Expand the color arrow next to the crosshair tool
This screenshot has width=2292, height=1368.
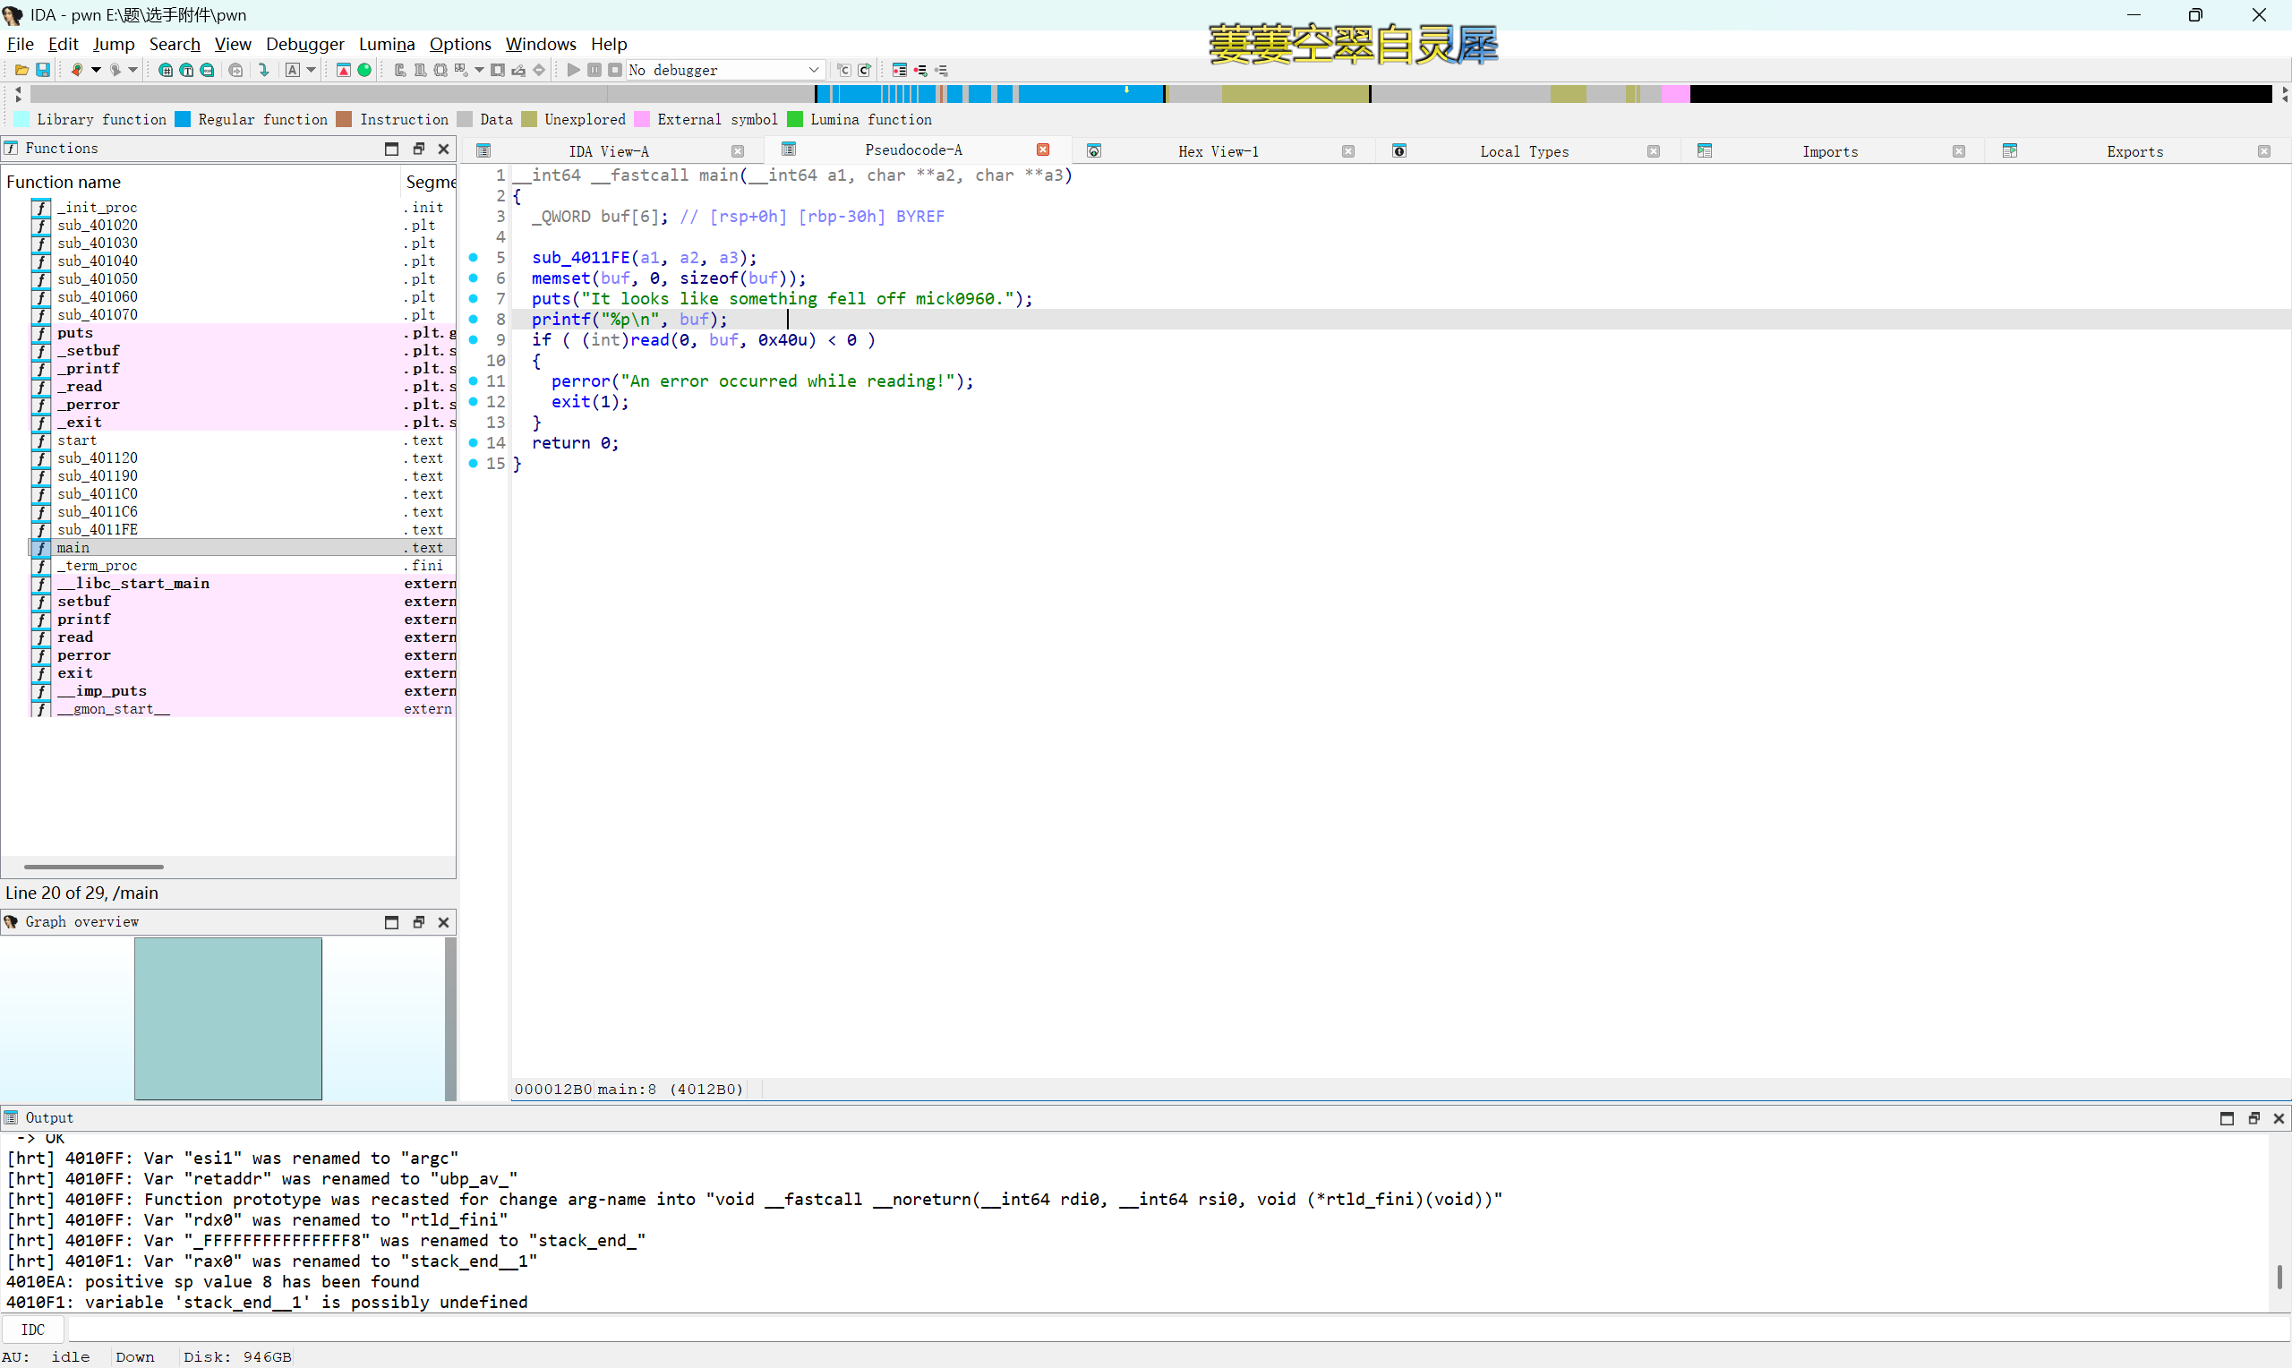(96, 69)
